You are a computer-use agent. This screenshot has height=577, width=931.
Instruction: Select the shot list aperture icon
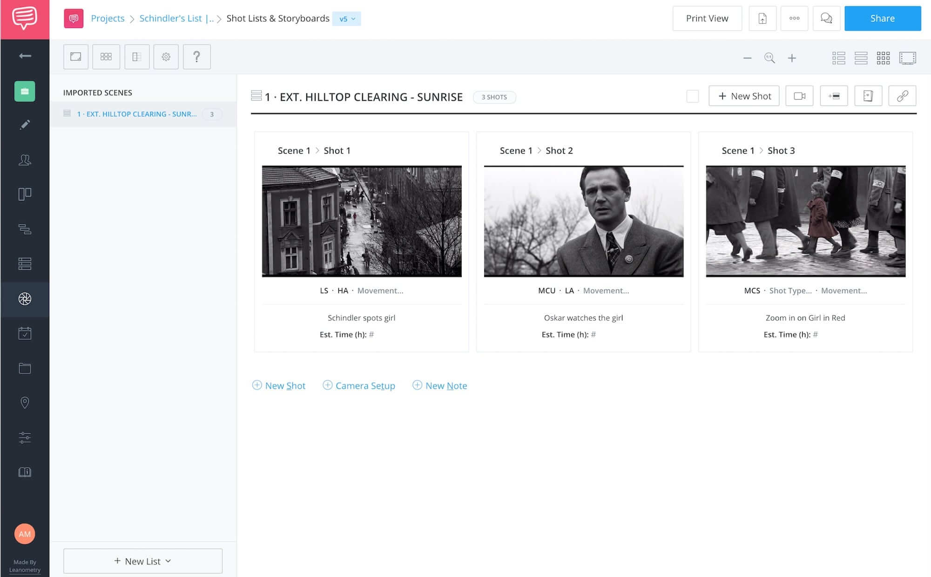pos(25,299)
